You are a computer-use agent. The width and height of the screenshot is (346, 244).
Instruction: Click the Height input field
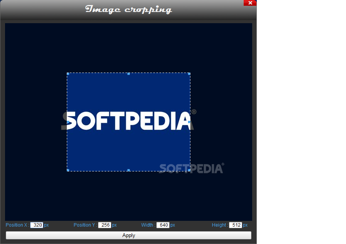pos(236,225)
